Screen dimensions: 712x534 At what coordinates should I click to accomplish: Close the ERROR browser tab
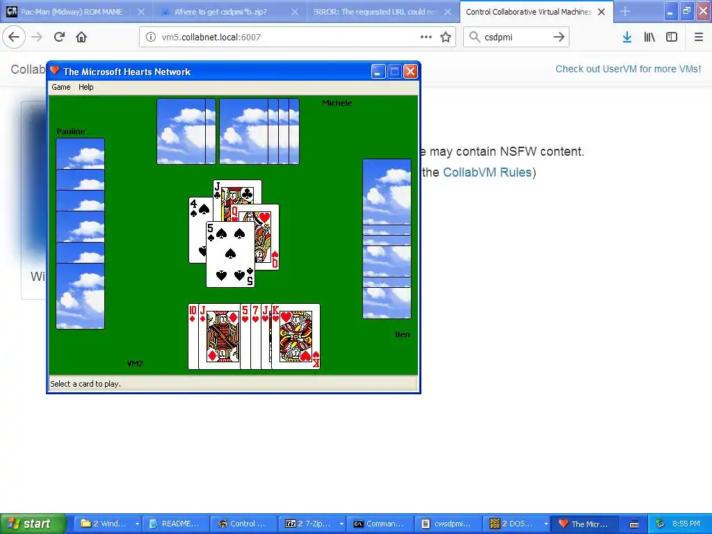click(x=448, y=12)
